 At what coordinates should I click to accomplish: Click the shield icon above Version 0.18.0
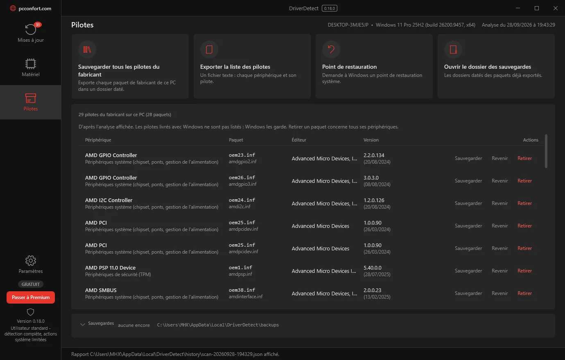[30, 312]
